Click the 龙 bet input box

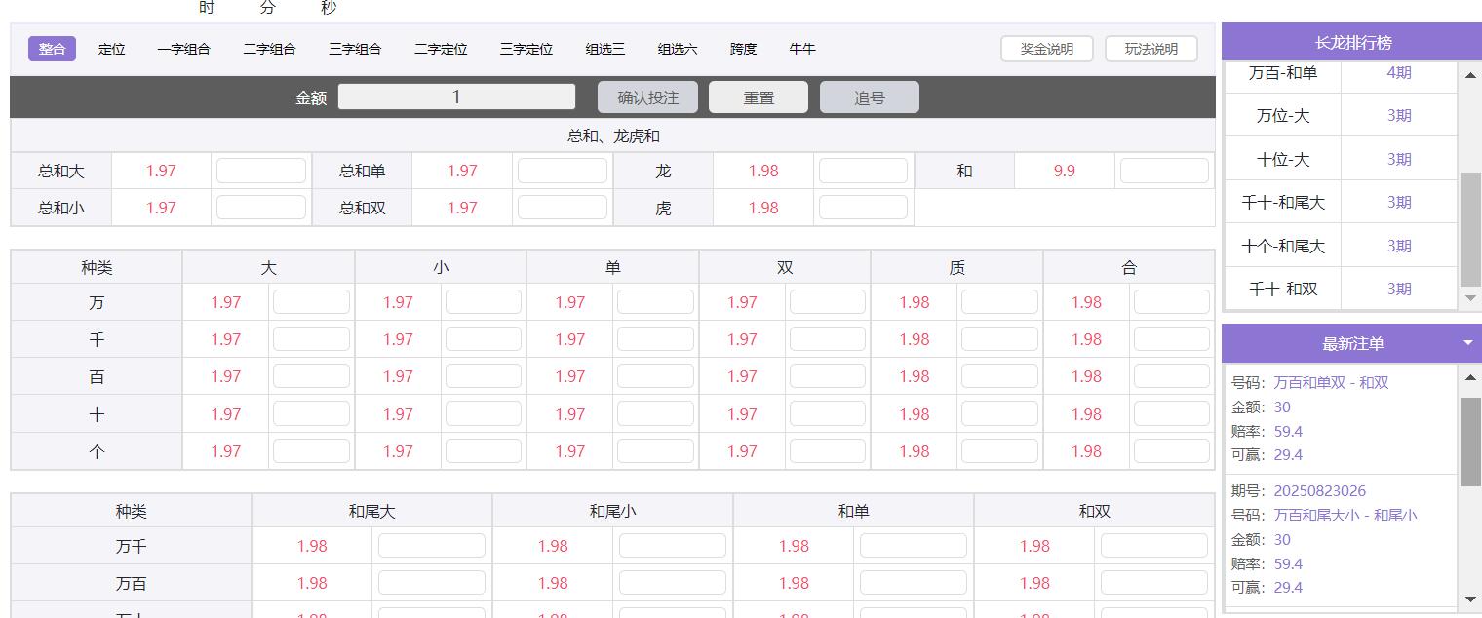863,171
